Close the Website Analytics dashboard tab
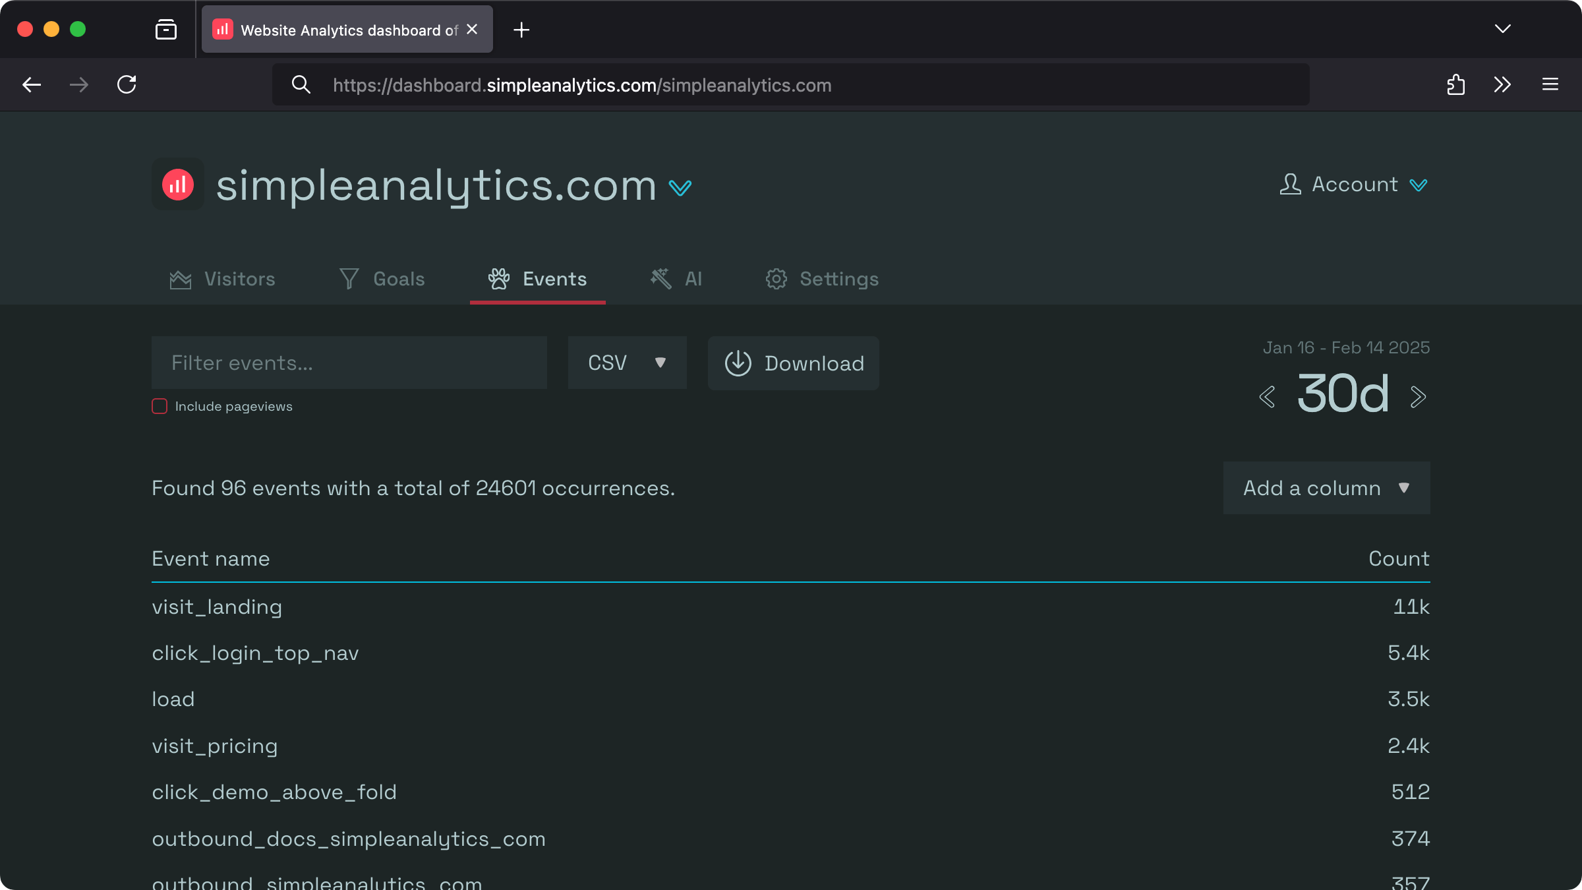The width and height of the screenshot is (1582, 890). point(472,29)
